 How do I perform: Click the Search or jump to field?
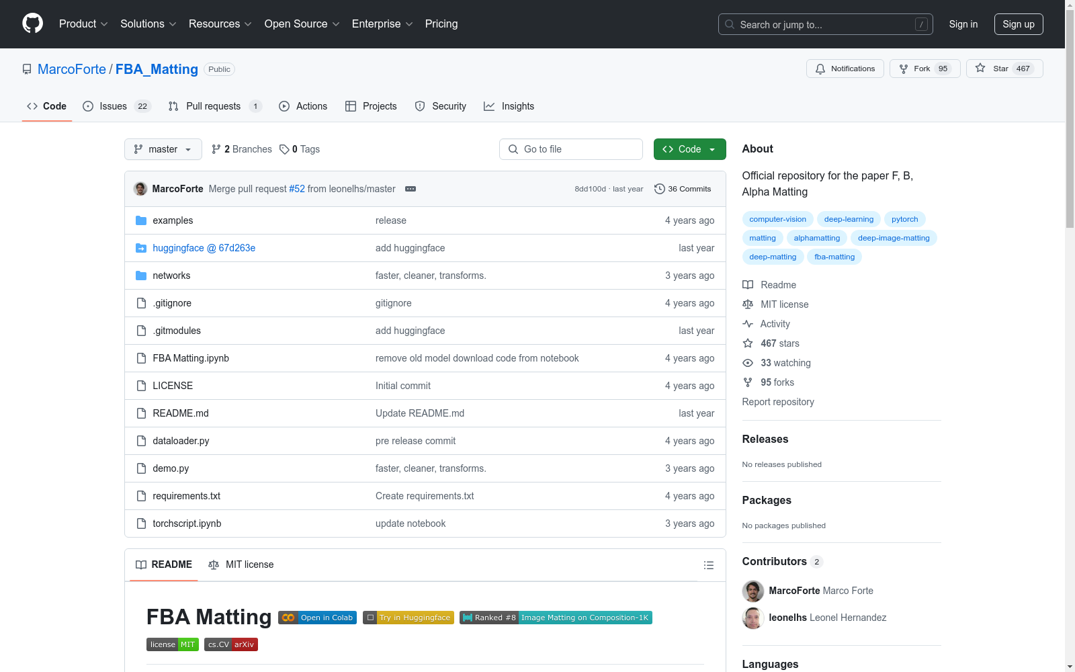click(826, 24)
